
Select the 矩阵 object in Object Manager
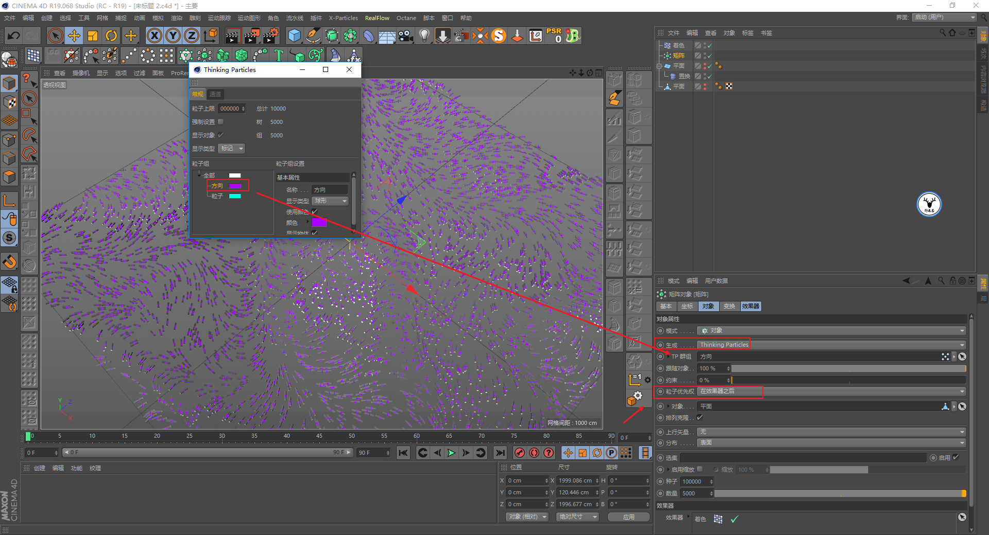click(678, 56)
